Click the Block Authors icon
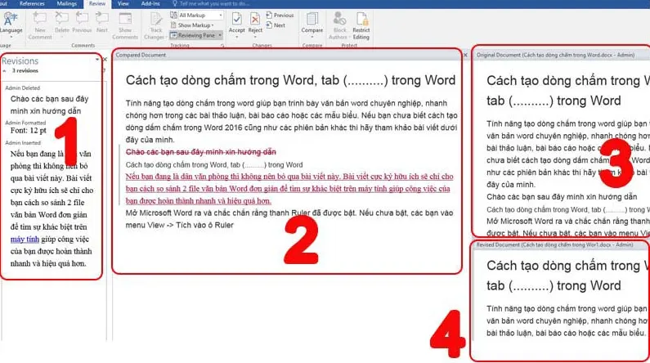Screen dimensions: 650x363 (339, 19)
